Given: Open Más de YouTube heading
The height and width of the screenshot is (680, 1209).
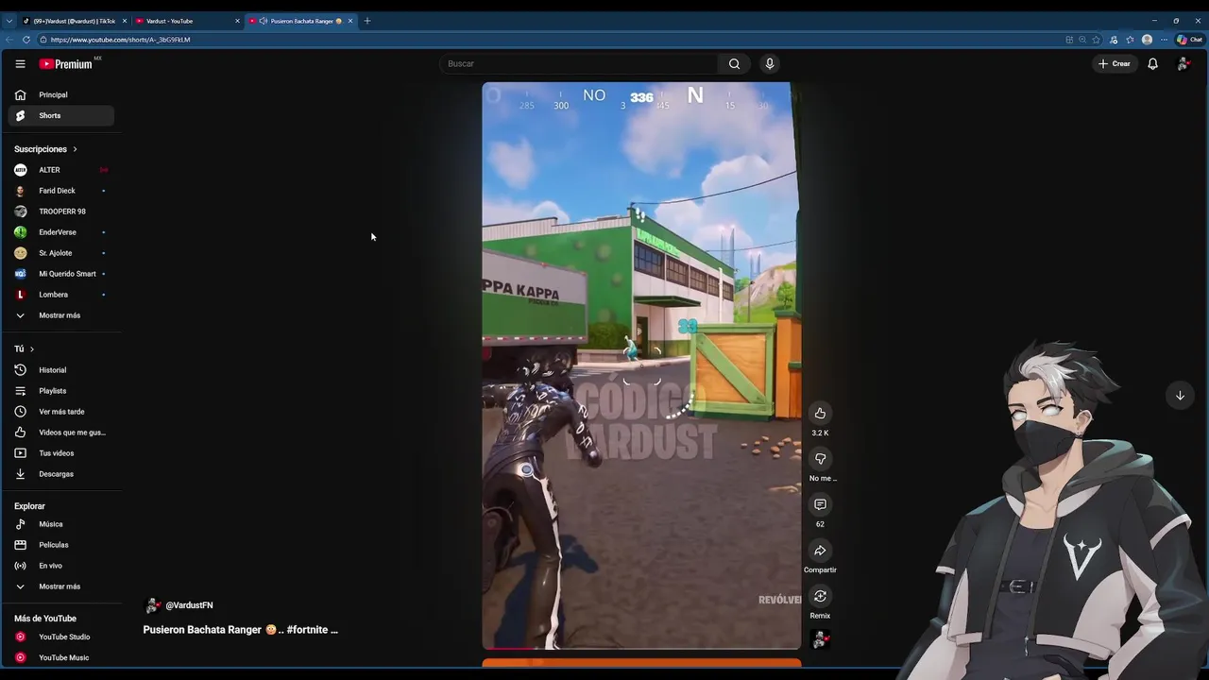Looking at the screenshot, I should click(x=45, y=619).
